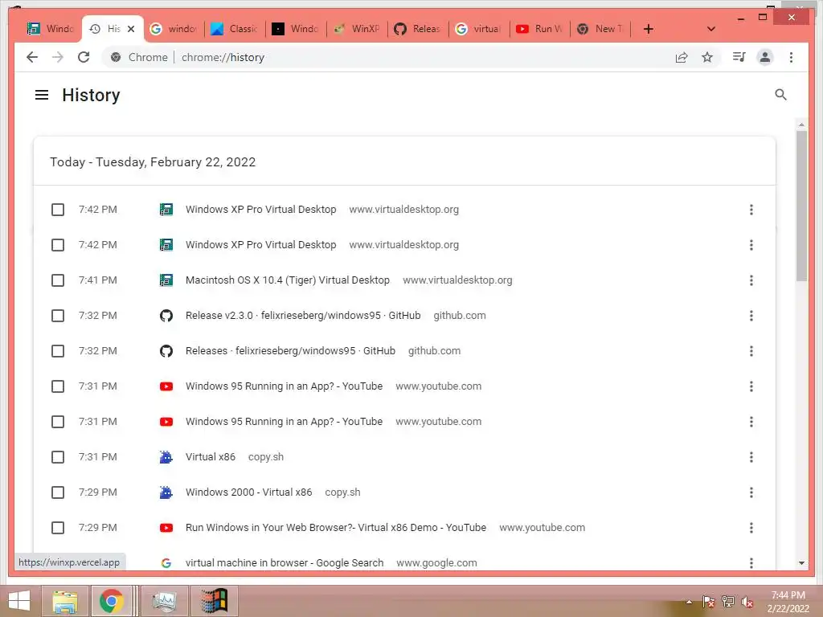This screenshot has height=617, width=823.
Task: Check the Run Windows in Your Web Browser box
Action: [x=58, y=528]
